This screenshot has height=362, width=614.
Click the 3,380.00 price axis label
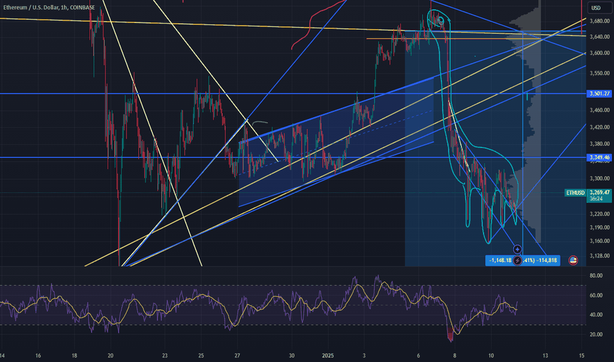click(x=600, y=143)
